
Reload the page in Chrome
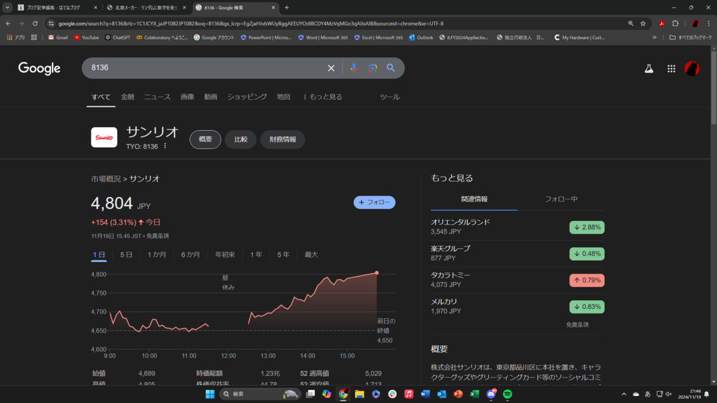(35, 23)
